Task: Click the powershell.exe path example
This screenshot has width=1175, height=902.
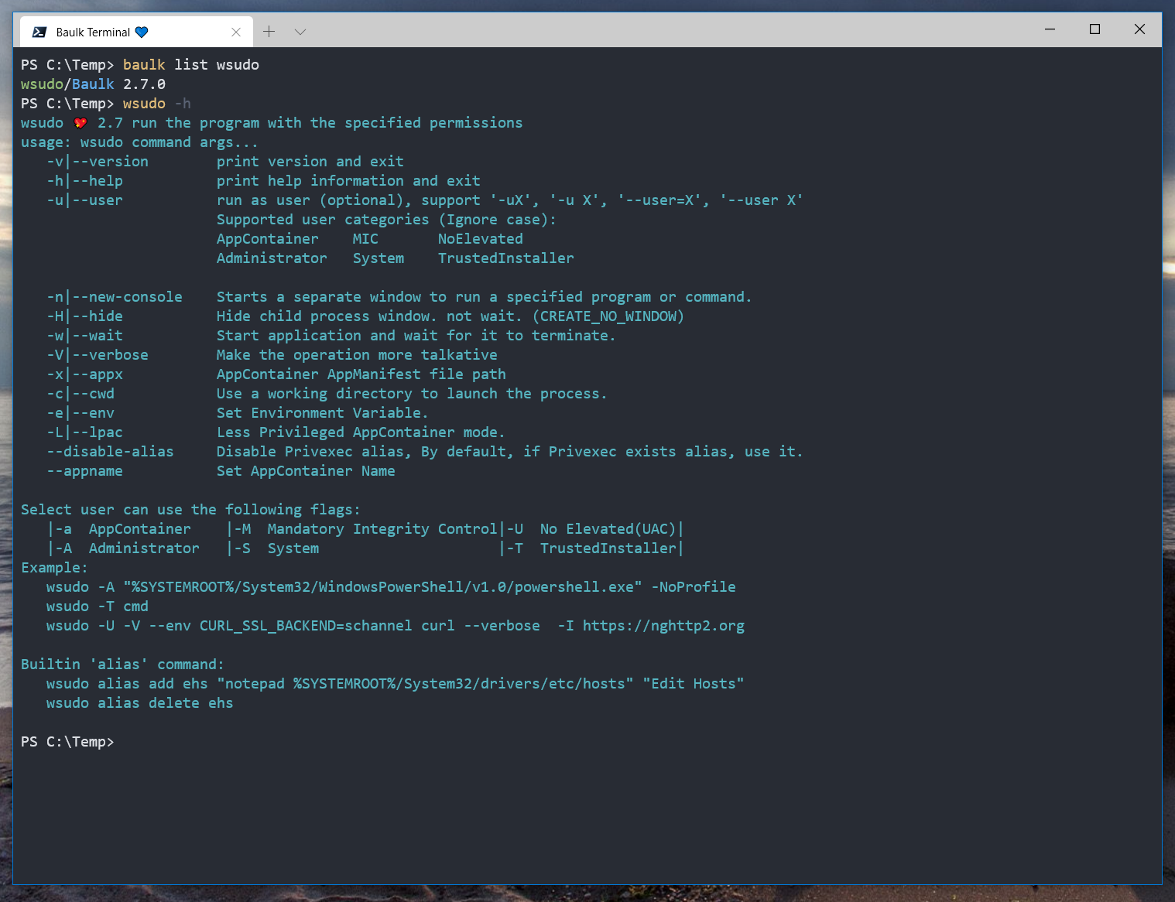Action: click(382, 587)
